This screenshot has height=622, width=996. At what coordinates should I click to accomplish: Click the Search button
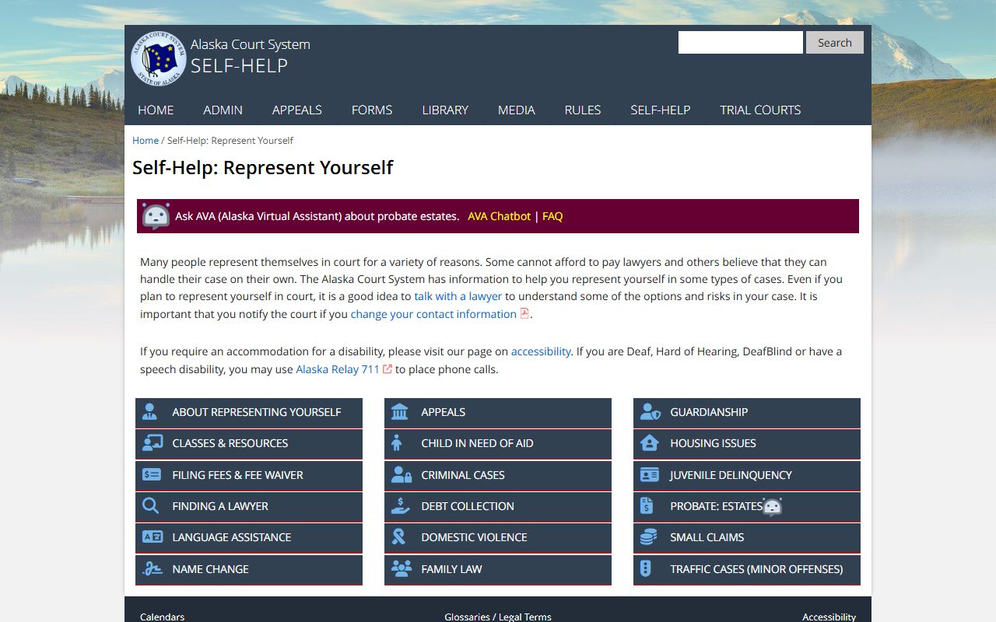pos(835,43)
